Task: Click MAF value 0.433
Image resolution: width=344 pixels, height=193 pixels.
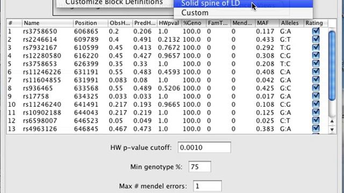Action: coord(265,39)
